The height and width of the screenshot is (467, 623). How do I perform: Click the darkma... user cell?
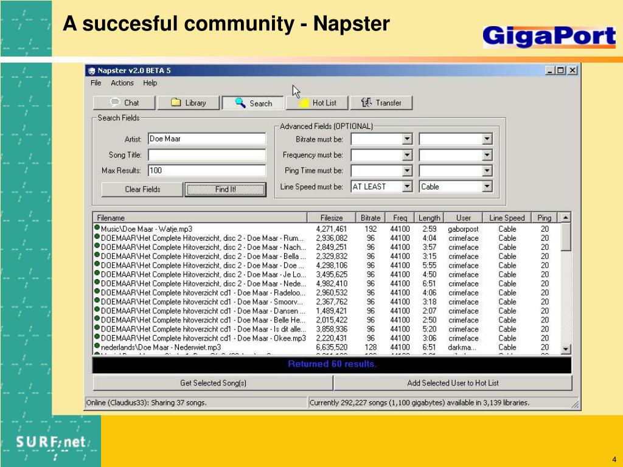pyautogui.click(x=462, y=347)
